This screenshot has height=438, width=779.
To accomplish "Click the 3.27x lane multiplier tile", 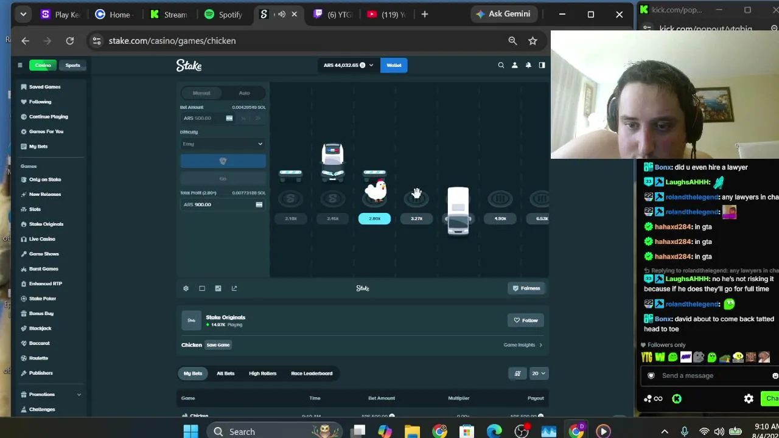I will (x=416, y=219).
